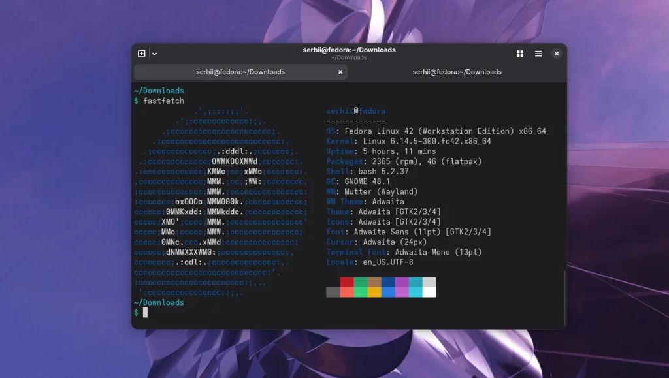Close the left terminal tab
This screenshot has height=378, width=669.
click(x=340, y=72)
